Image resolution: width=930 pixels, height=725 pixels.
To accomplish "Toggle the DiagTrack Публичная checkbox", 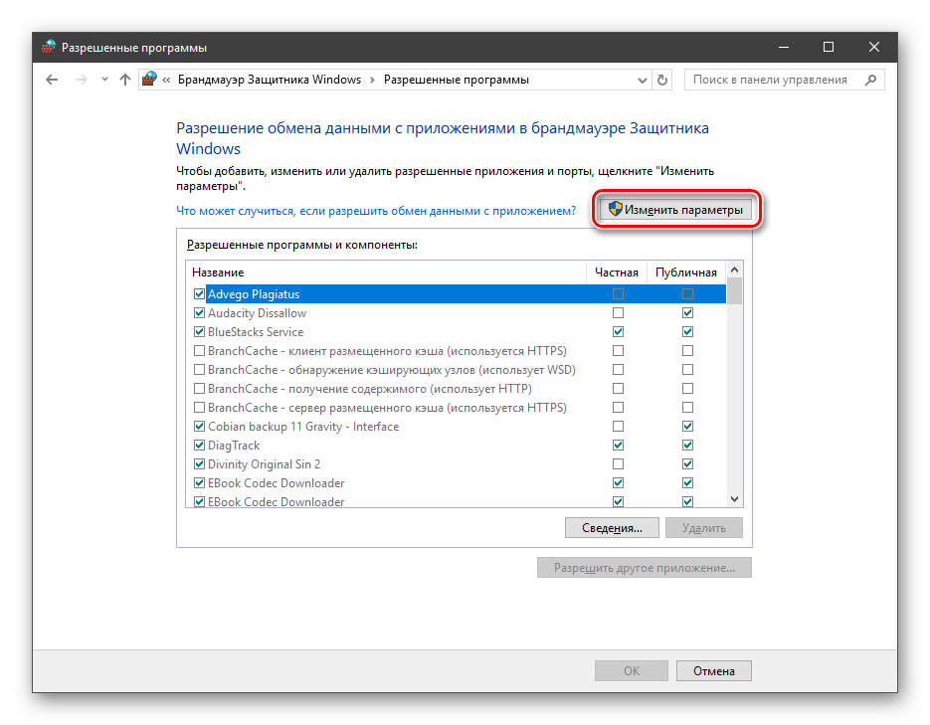I will (687, 446).
